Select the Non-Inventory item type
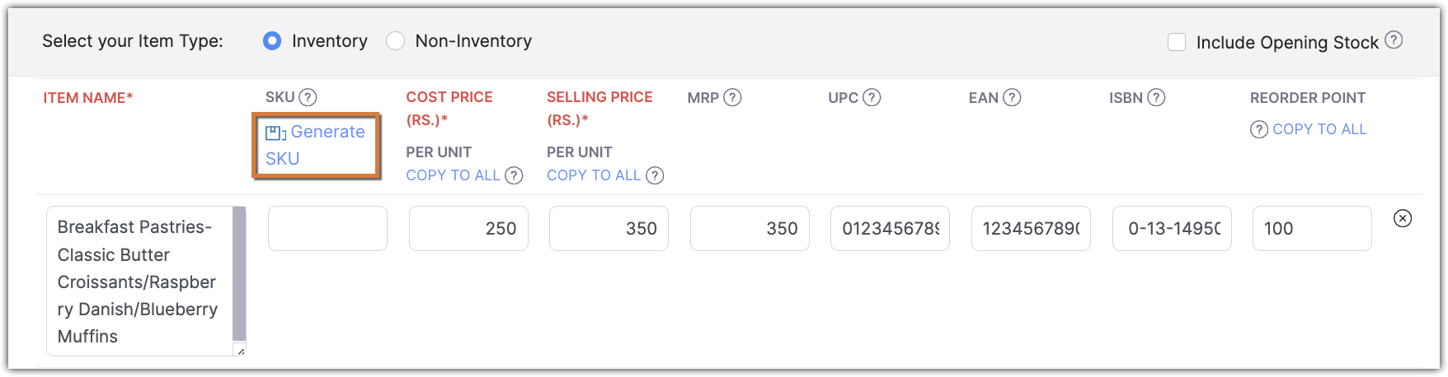Image resolution: width=1448 pixels, height=377 pixels. pos(396,40)
